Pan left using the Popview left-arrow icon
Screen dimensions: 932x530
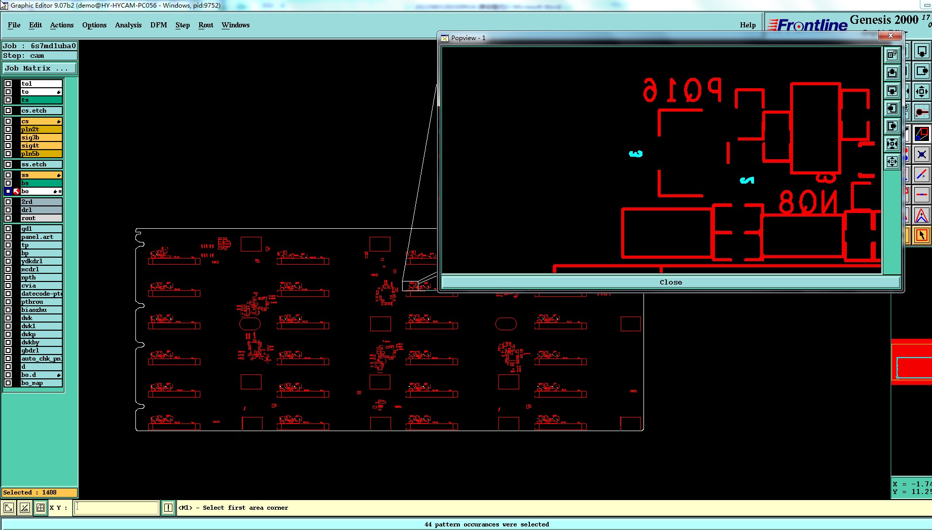(892, 108)
